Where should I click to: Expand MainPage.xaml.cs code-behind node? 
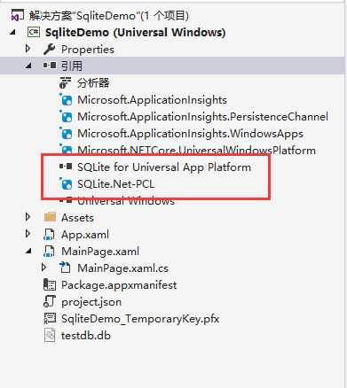click(44, 268)
